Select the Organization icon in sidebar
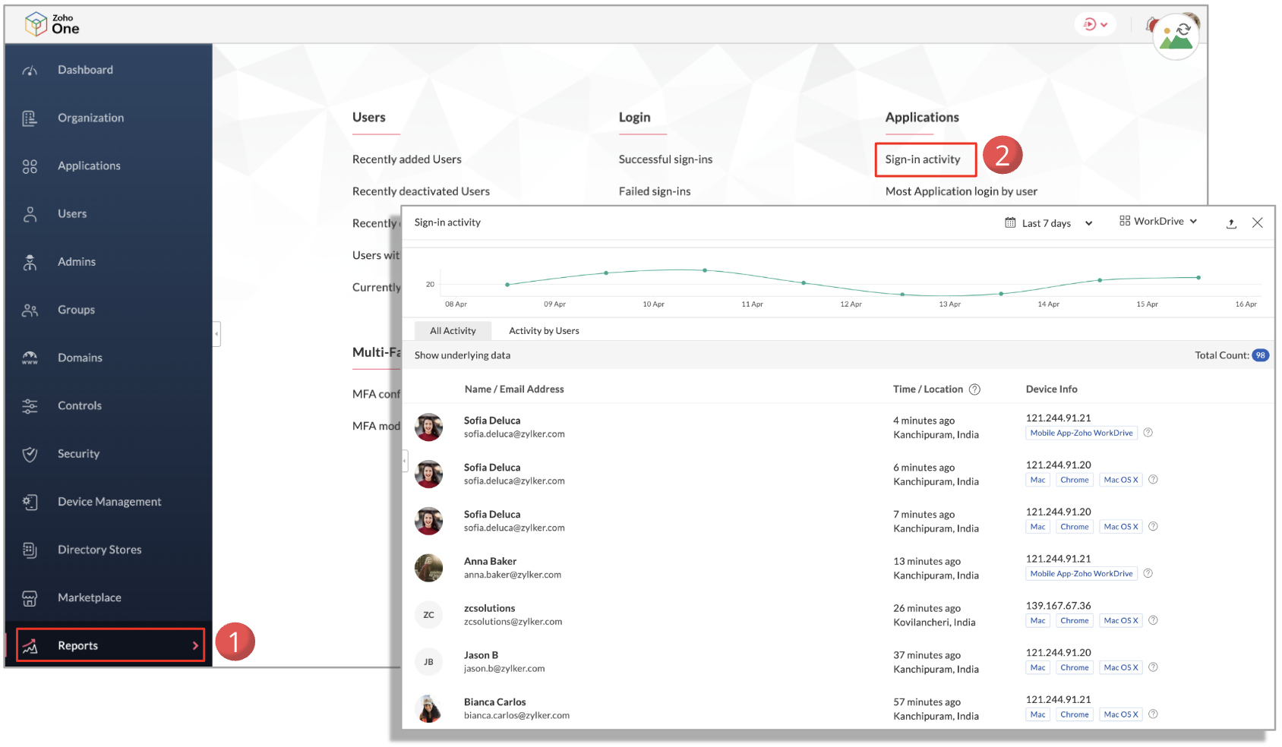 pyautogui.click(x=30, y=118)
